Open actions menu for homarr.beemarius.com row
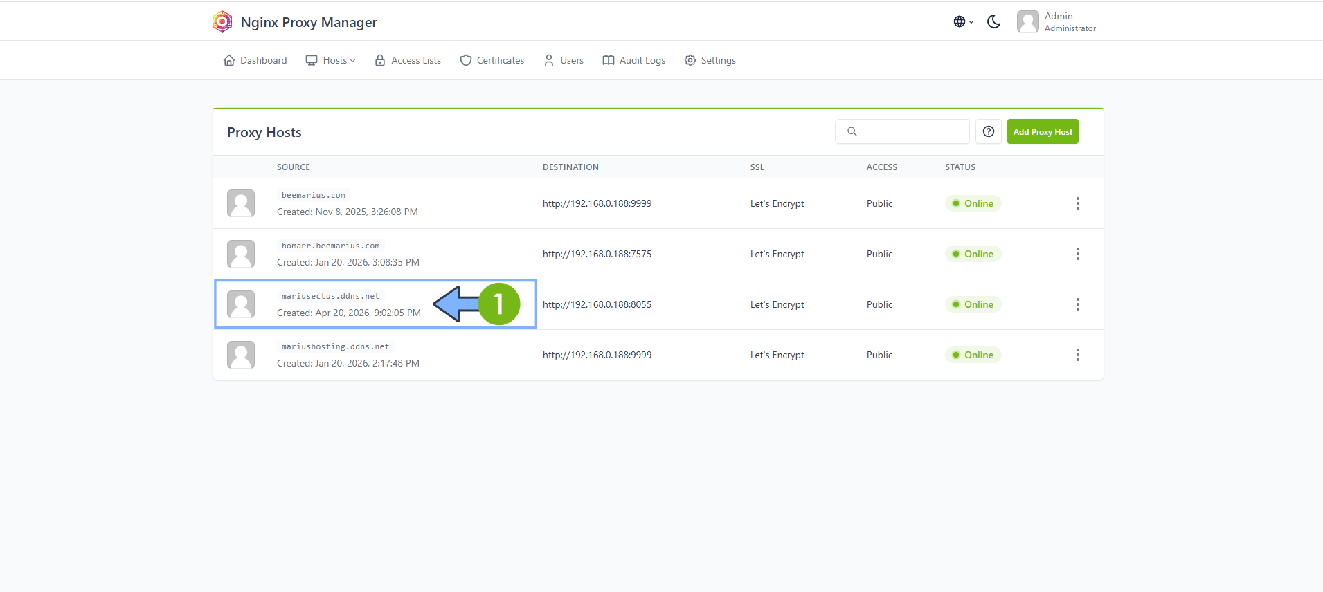The image size is (1323, 592). 1077,254
